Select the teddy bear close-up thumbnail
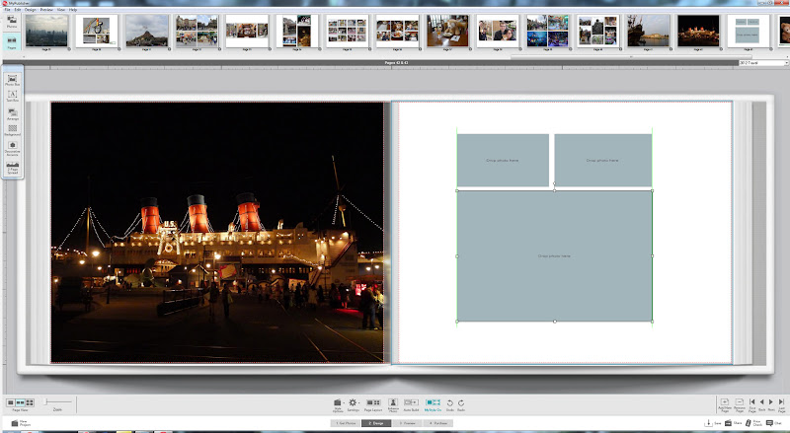Image resolution: width=790 pixels, height=433 pixels. click(784, 31)
